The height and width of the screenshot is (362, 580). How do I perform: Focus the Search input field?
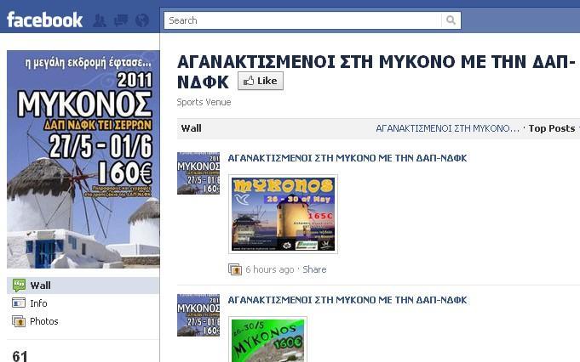point(302,20)
